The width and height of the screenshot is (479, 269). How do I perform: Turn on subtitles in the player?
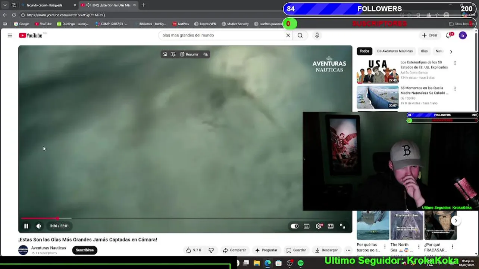pos(307,226)
